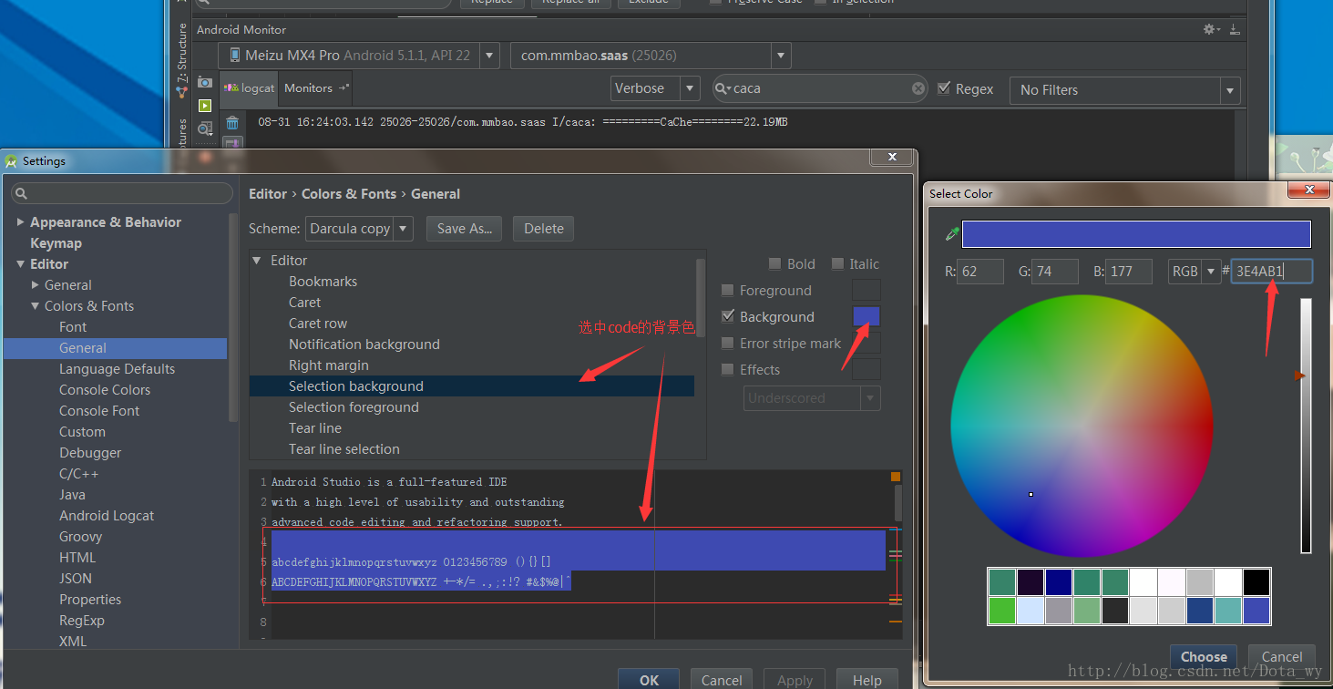Toggle the Regex checkbox

[x=944, y=88]
